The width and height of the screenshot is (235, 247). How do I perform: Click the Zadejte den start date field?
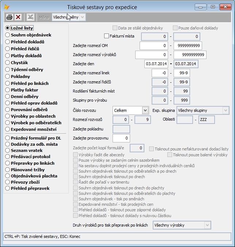[156, 64]
